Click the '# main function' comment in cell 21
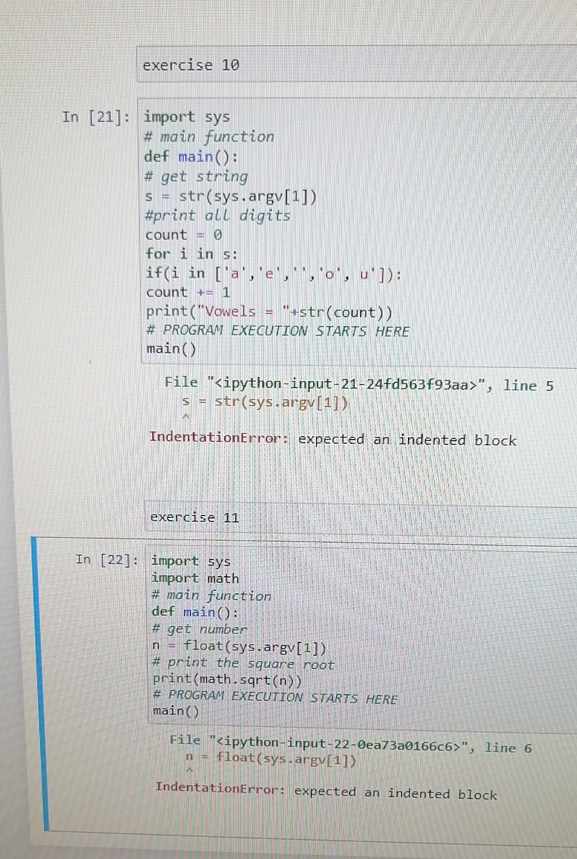The width and height of the screenshot is (577, 859). pos(209,137)
